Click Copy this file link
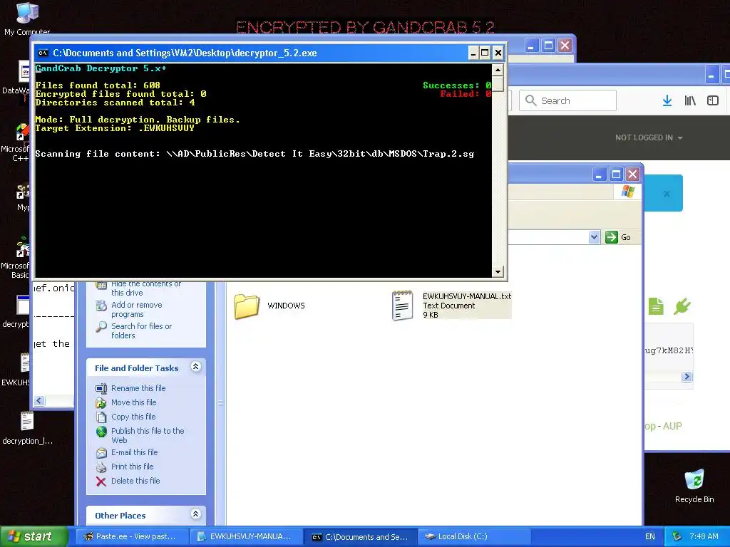The width and height of the screenshot is (730, 547). pos(133,417)
